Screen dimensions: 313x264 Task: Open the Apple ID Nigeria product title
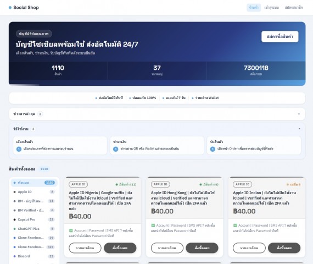click(101, 201)
